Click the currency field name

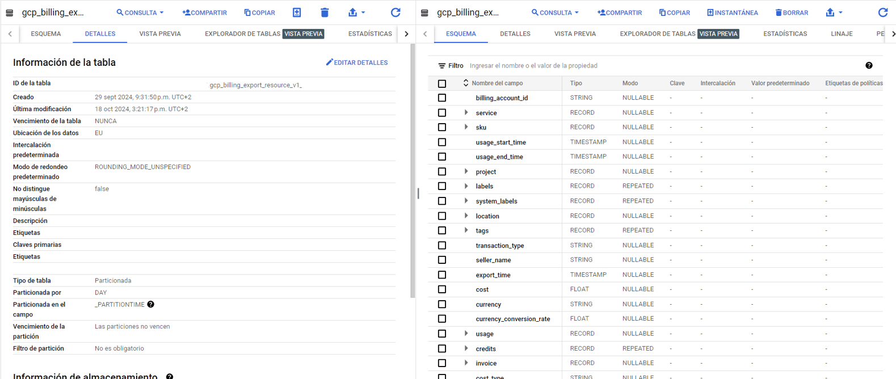[x=489, y=305]
